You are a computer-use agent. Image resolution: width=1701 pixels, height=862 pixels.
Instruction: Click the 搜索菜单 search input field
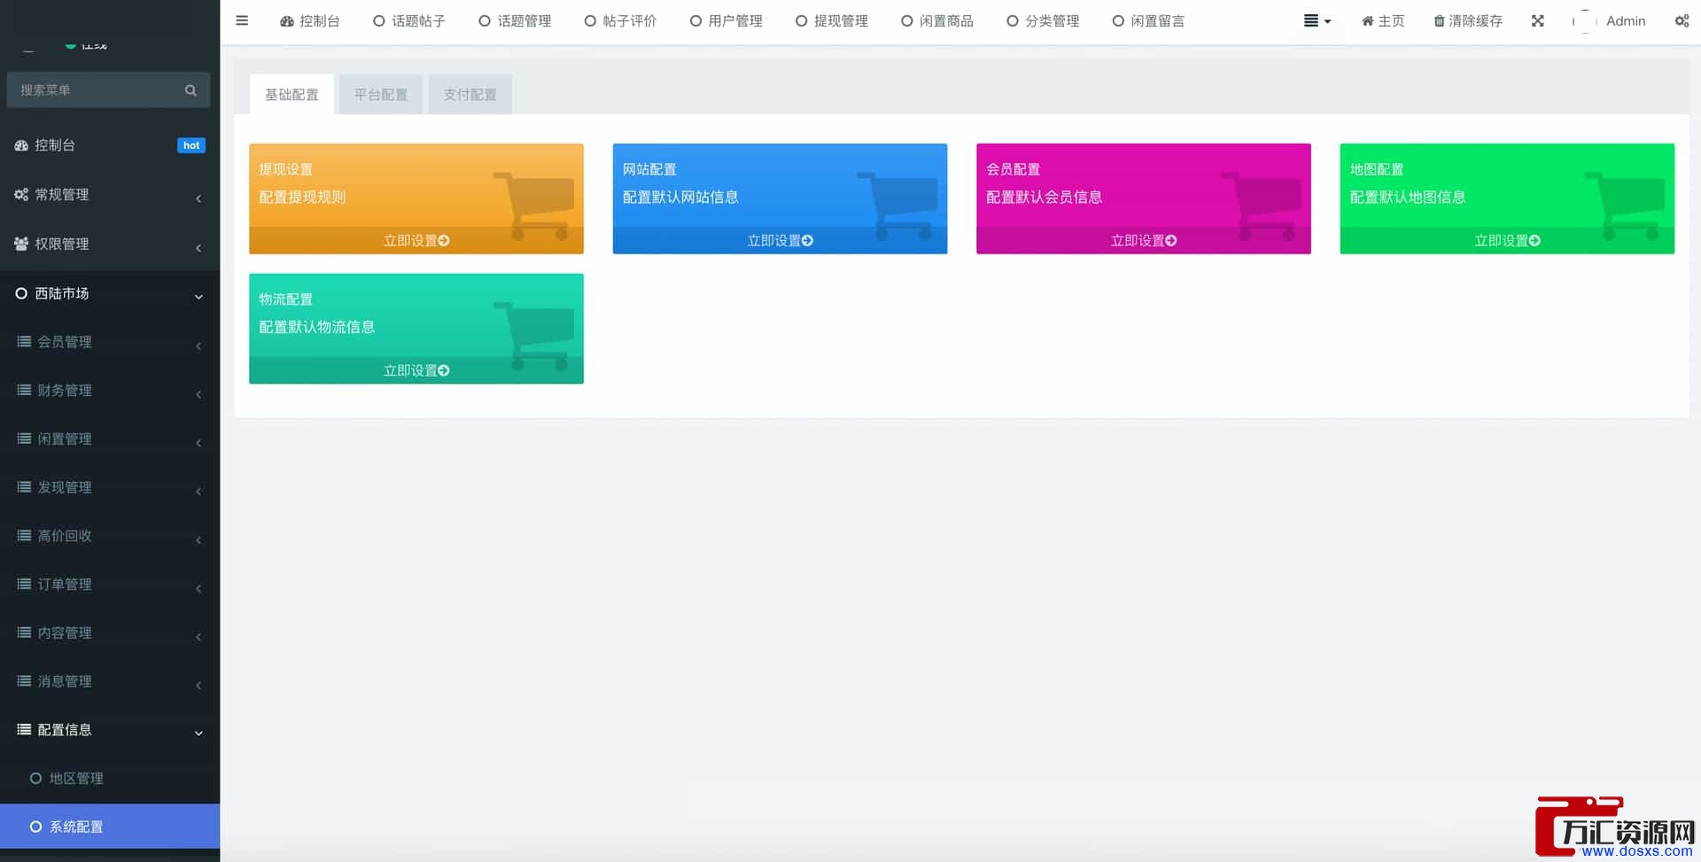coord(97,90)
